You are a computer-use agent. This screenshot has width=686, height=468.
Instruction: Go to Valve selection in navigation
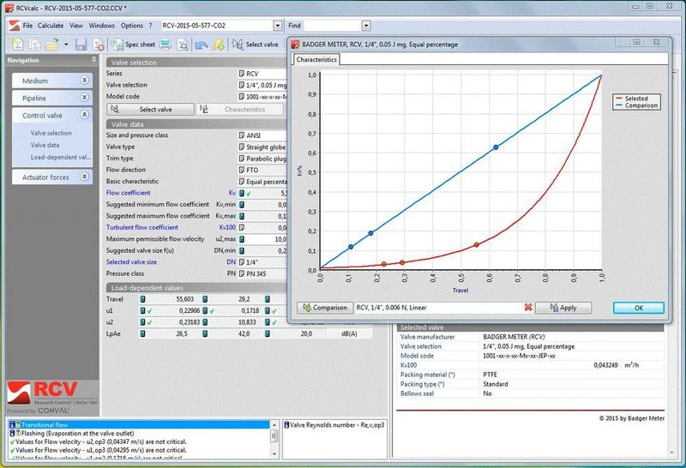(51, 133)
